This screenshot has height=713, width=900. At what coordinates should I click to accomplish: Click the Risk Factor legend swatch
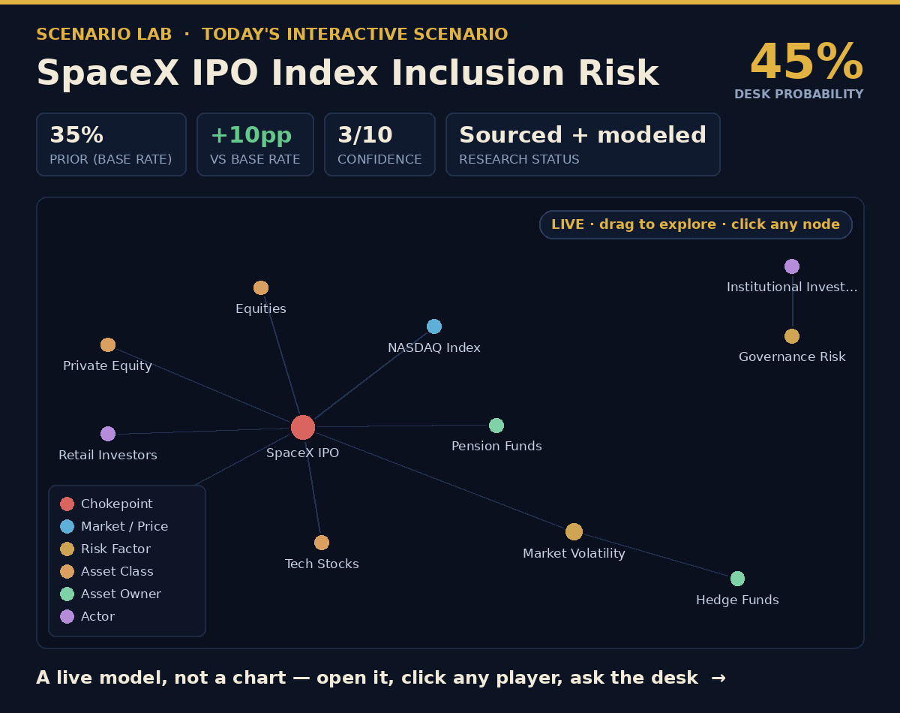tap(67, 549)
